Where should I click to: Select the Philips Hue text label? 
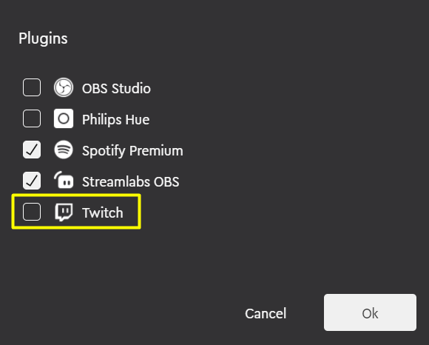coord(115,120)
